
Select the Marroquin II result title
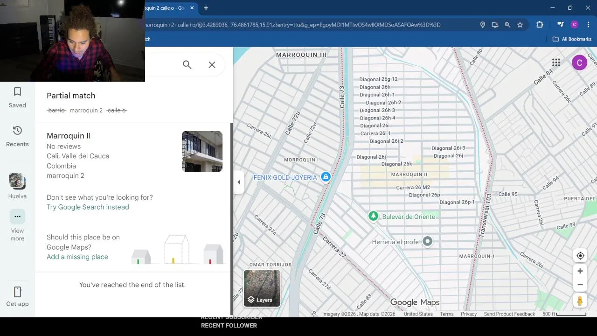(69, 136)
